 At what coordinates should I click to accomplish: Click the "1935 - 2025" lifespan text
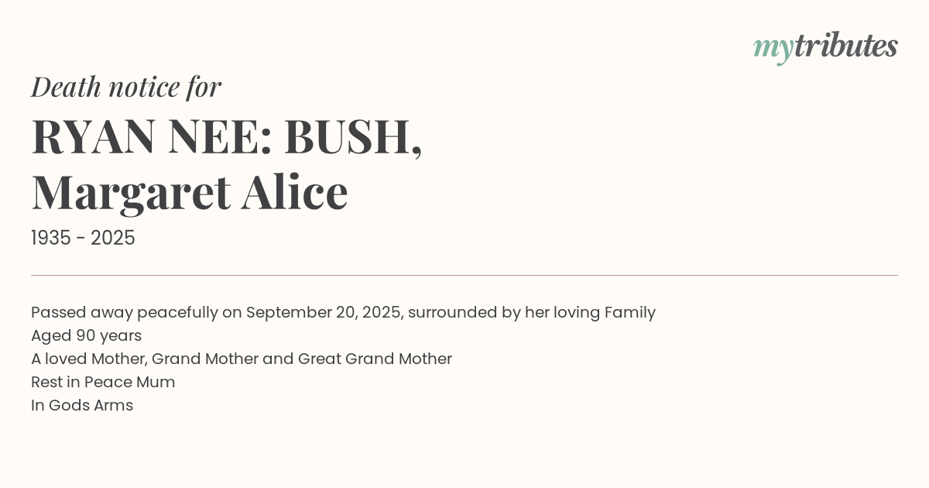point(83,239)
